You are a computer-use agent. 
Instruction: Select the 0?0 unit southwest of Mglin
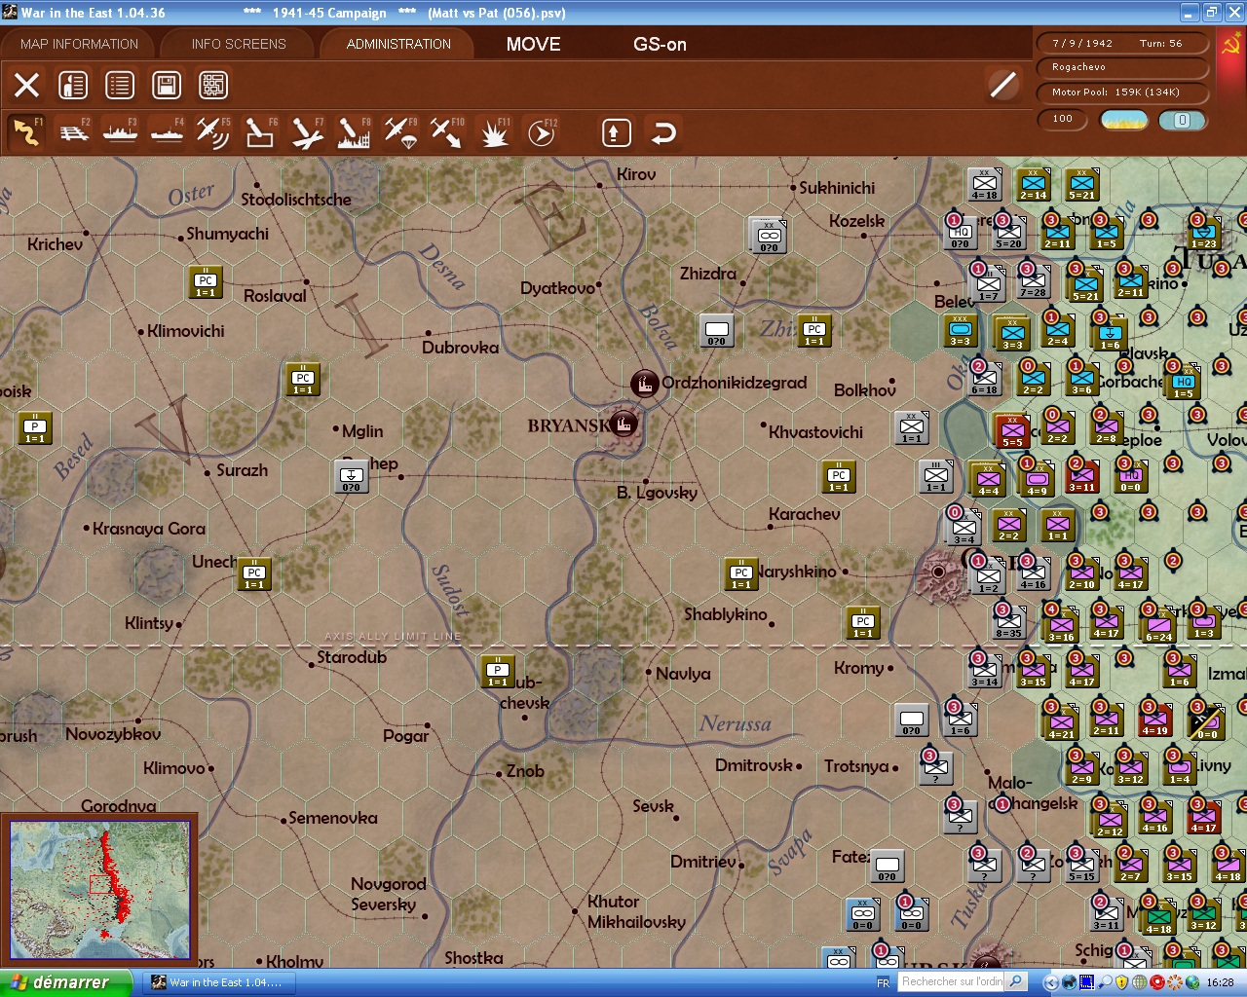tap(352, 477)
